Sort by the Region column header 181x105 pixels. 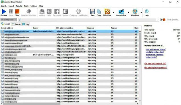pos(122,28)
